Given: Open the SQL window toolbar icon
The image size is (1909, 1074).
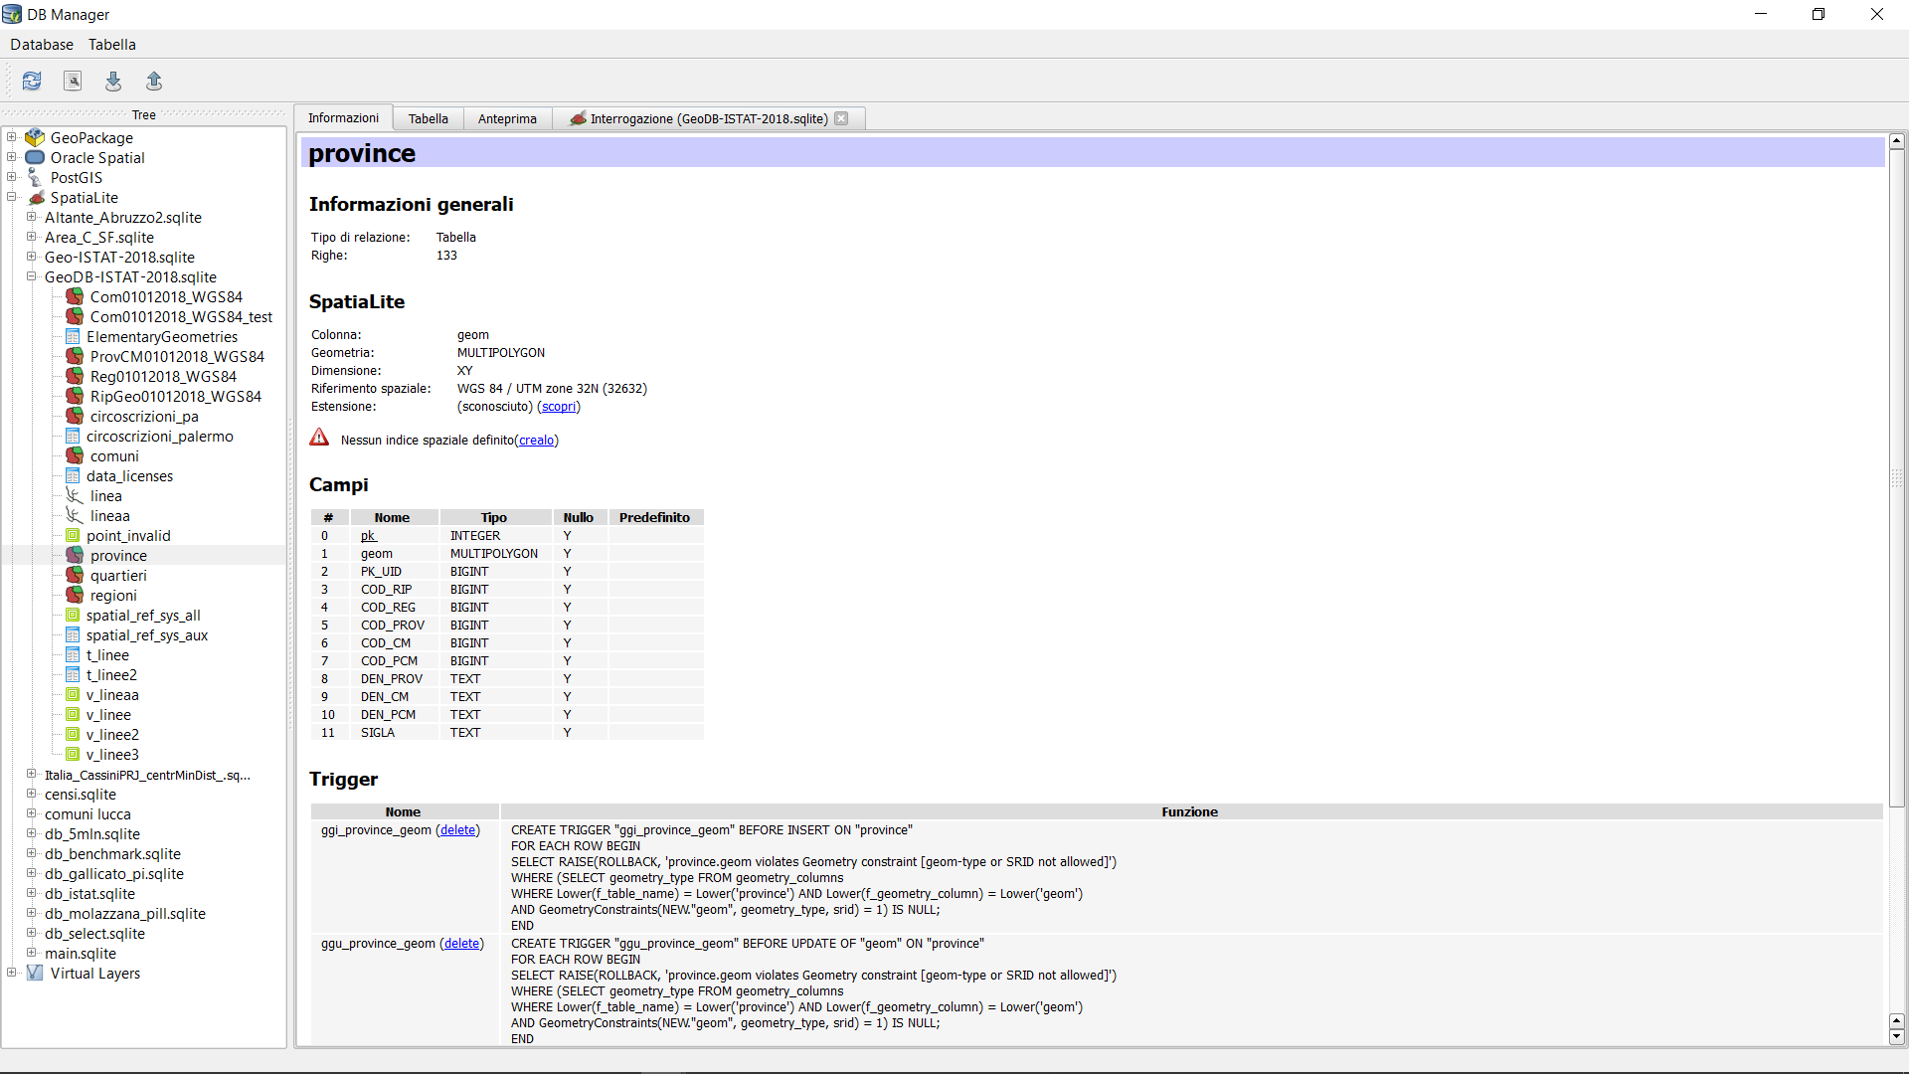Looking at the screenshot, I should (73, 81).
